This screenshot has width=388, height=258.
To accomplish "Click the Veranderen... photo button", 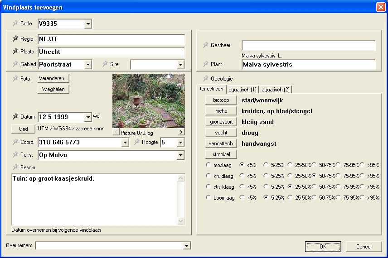I will 53,78.
